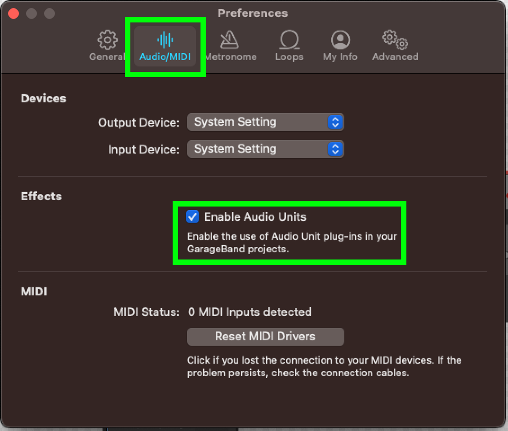Click the Loops tab label text
This screenshot has width=508, height=431.
tap(290, 57)
